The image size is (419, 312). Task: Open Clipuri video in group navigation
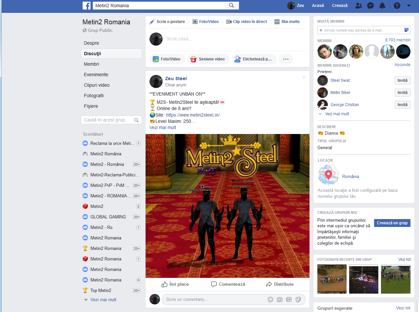coord(97,85)
